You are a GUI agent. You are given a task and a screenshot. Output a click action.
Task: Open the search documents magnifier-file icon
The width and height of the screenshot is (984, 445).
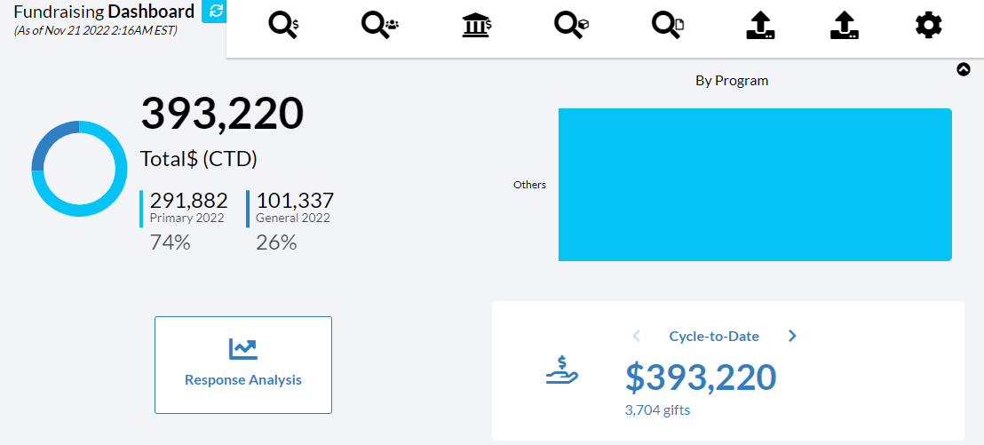668,26
